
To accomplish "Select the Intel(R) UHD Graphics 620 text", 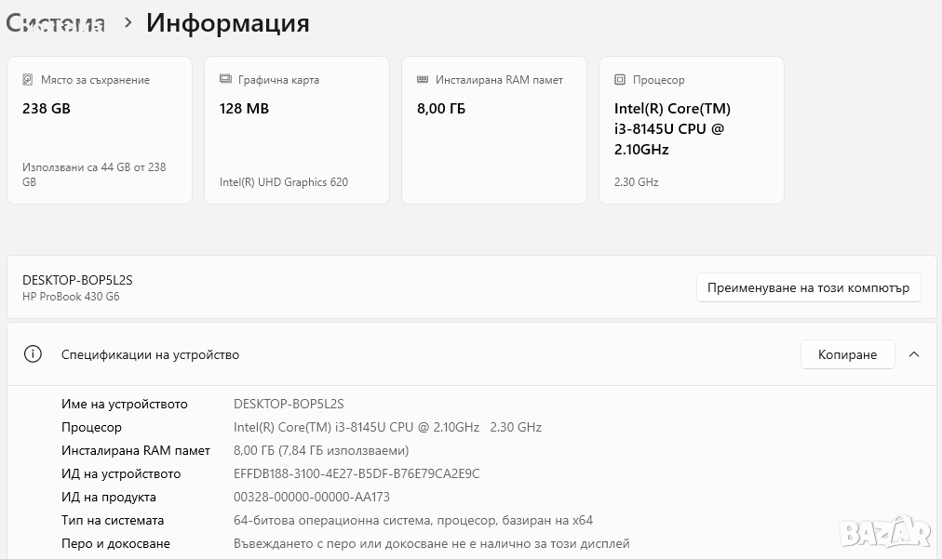I will pos(284,182).
